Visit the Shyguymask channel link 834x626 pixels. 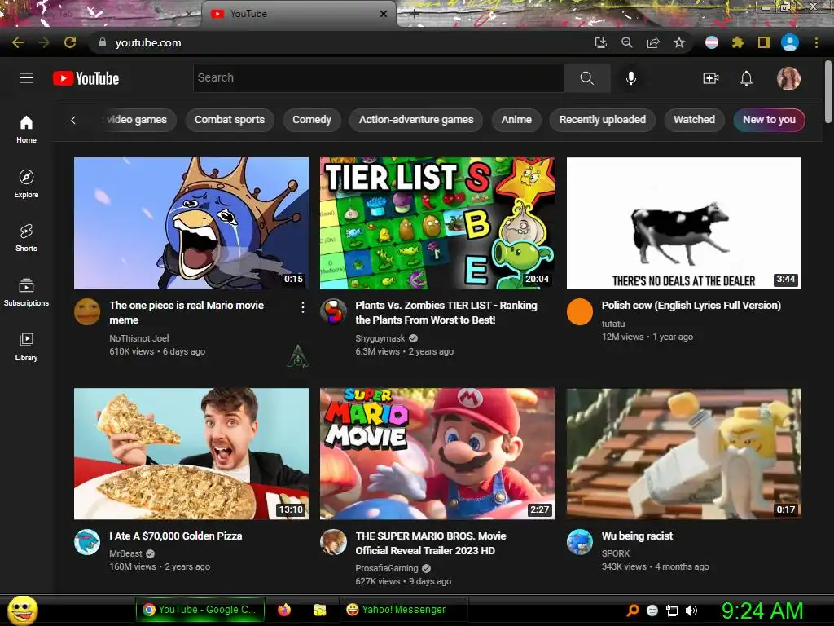[x=380, y=338]
